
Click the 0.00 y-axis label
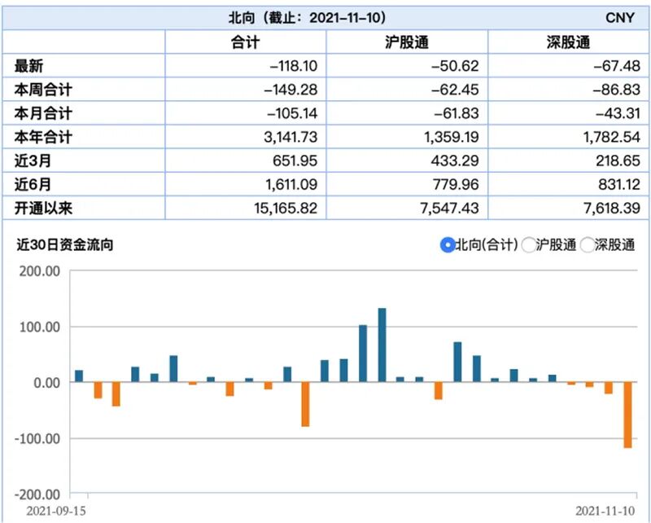[46, 383]
